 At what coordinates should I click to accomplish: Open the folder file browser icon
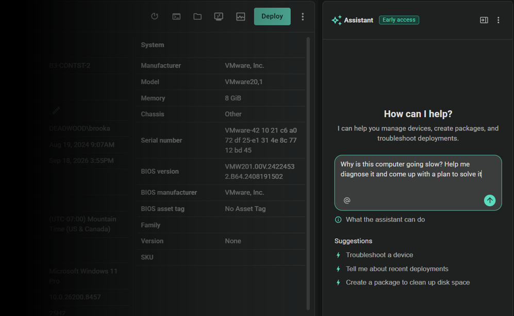pos(197,16)
